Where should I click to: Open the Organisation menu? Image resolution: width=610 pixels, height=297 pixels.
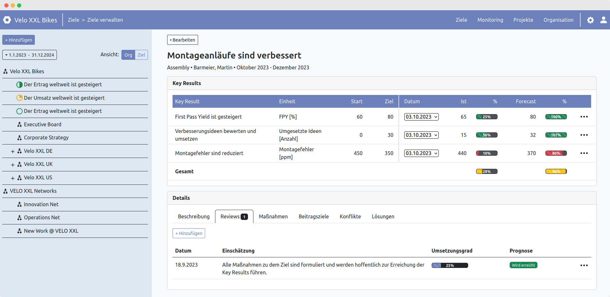pyautogui.click(x=558, y=20)
